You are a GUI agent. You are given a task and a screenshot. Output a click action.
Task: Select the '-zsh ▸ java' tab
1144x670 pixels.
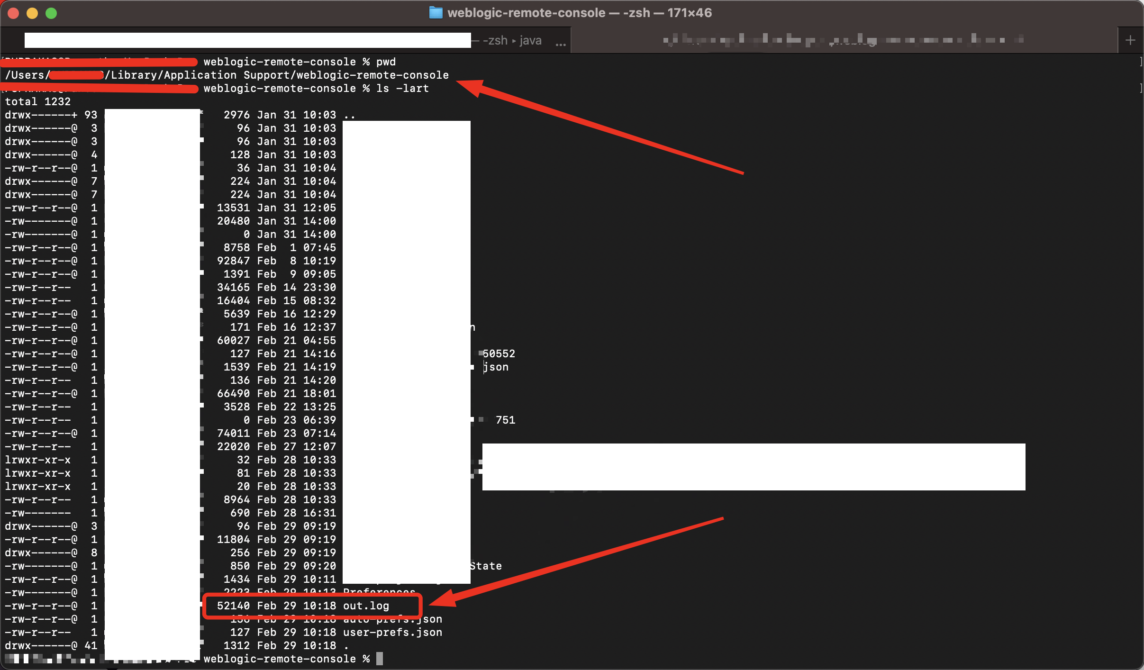(512, 41)
